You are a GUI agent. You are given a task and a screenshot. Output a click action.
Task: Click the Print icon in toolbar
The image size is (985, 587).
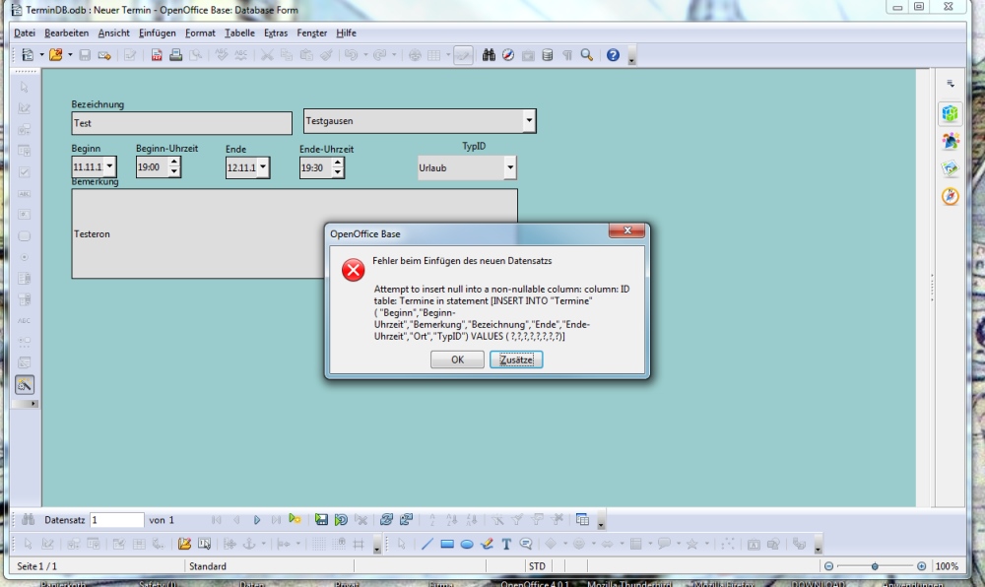click(x=175, y=55)
